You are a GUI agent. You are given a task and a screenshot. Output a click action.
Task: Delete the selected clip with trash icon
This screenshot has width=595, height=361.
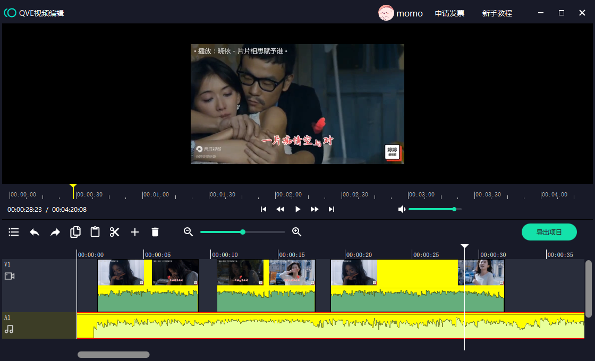point(155,232)
